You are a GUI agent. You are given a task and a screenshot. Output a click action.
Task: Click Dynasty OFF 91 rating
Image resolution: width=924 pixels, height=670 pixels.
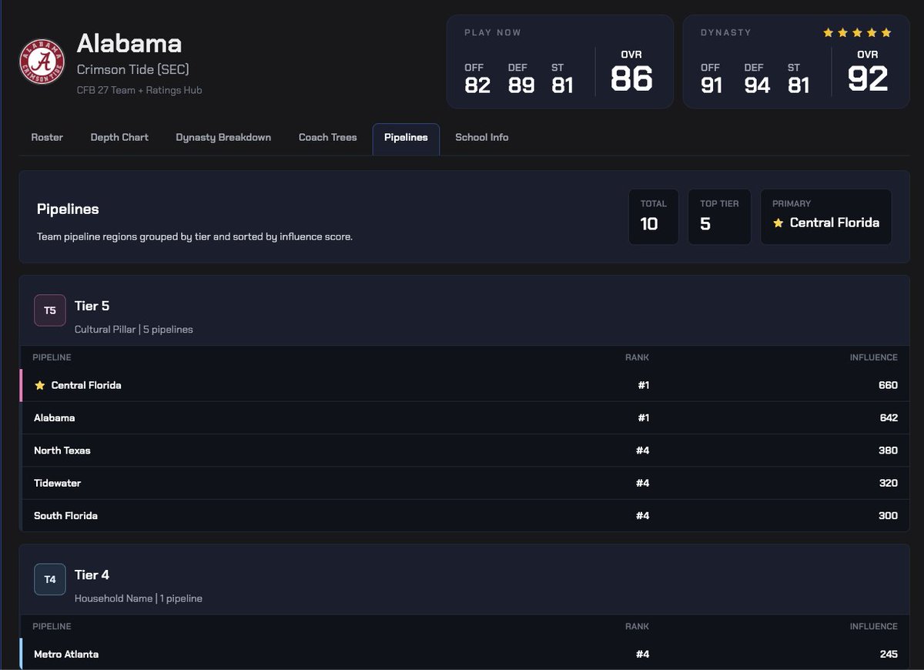click(712, 85)
